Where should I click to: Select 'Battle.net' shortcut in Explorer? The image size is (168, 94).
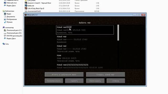[x=29, y=6]
